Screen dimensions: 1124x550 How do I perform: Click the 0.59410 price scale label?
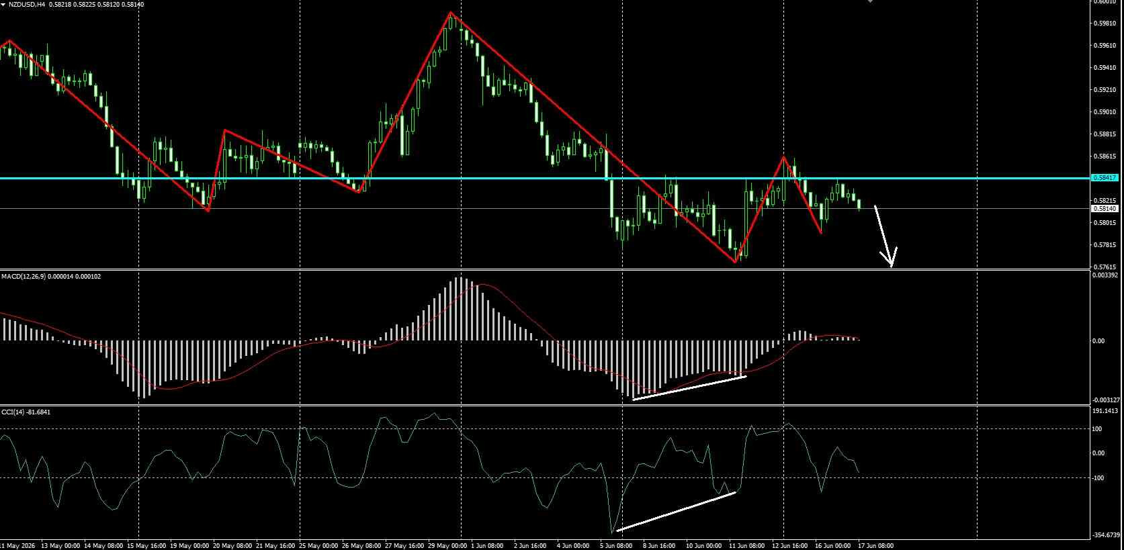[1105, 68]
